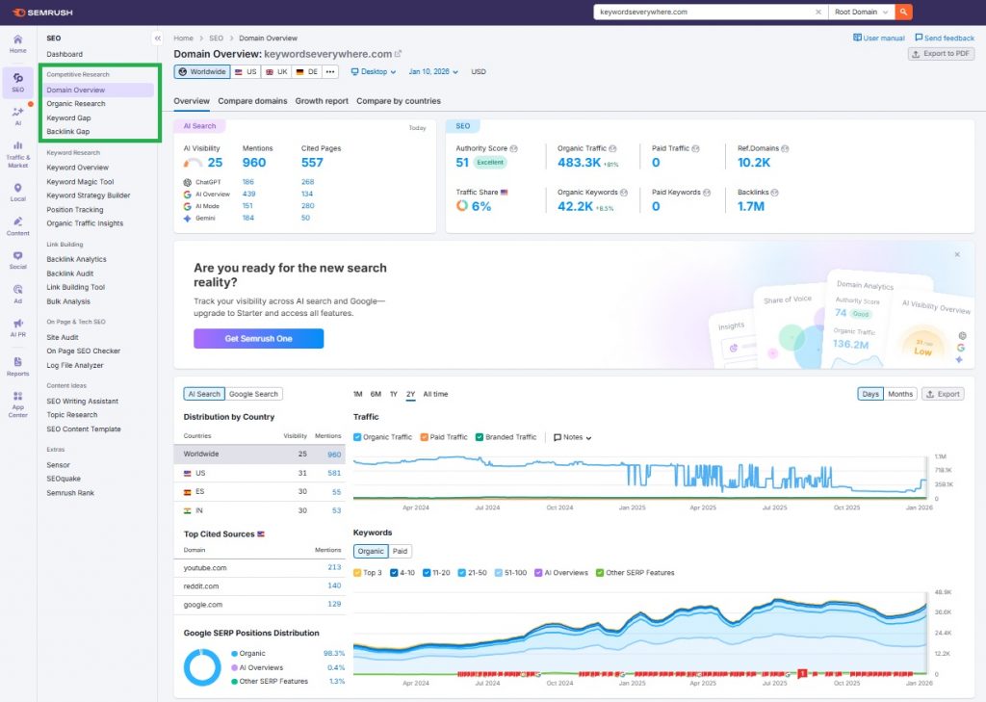
Task: Open the Social tool from the sidebar
Action: [x=17, y=258]
